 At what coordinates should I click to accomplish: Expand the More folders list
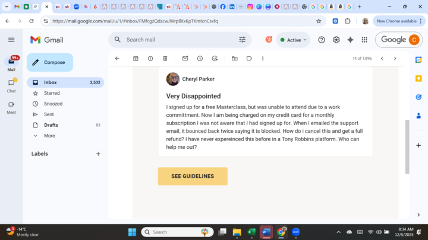click(65, 136)
